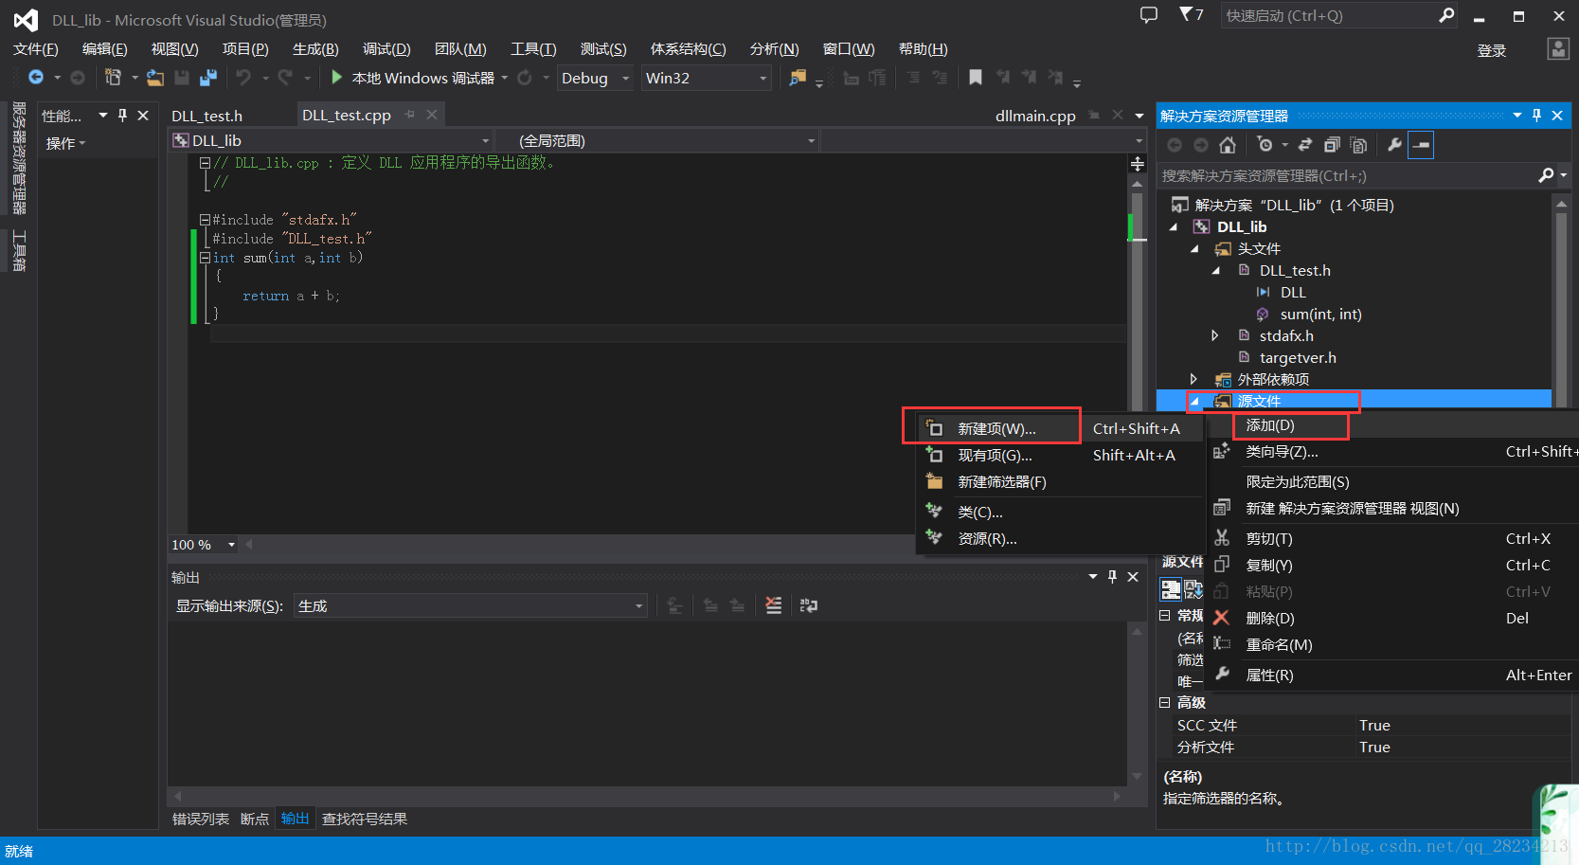Toggle pin on the Output panel

tap(1112, 577)
